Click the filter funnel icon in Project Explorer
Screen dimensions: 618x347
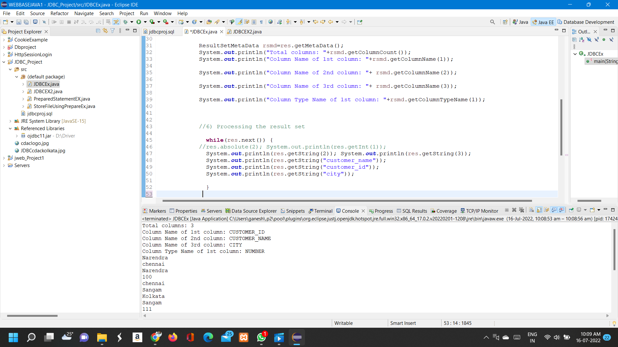[x=113, y=31]
